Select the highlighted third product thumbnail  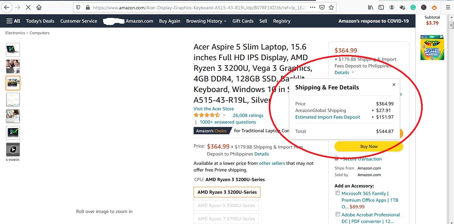13,83
